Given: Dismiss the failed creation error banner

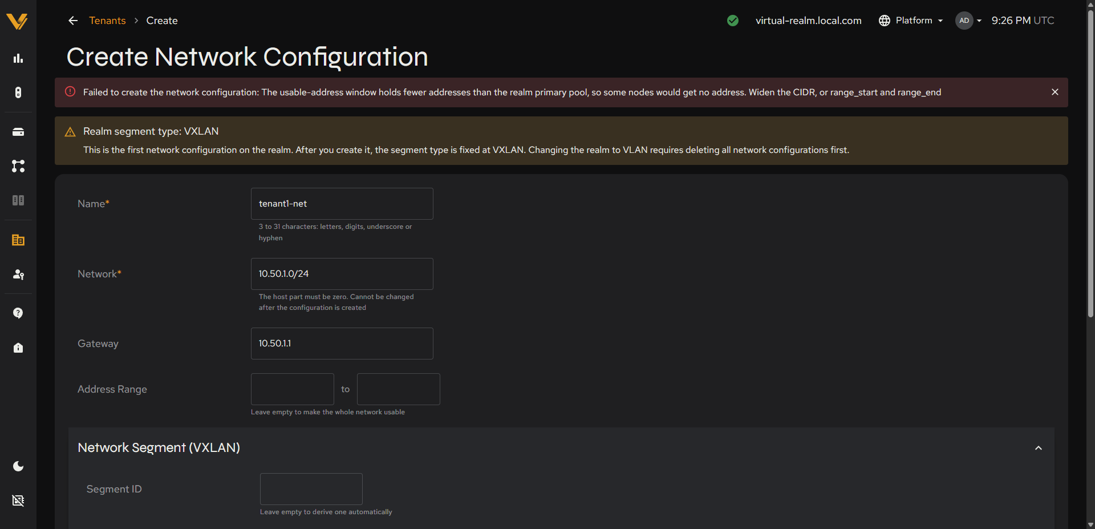Looking at the screenshot, I should pos(1055,92).
